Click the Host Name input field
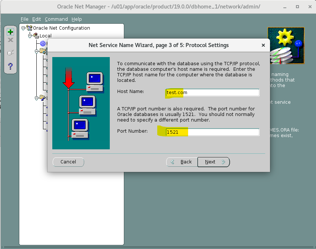The width and height of the screenshot is (316, 249). [213, 92]
